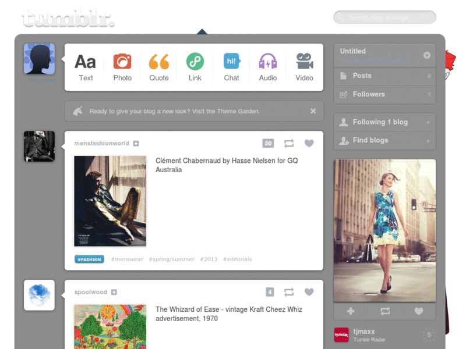
Task: Like the Tumblr Radar photo
Action: (x=419, y=311)
